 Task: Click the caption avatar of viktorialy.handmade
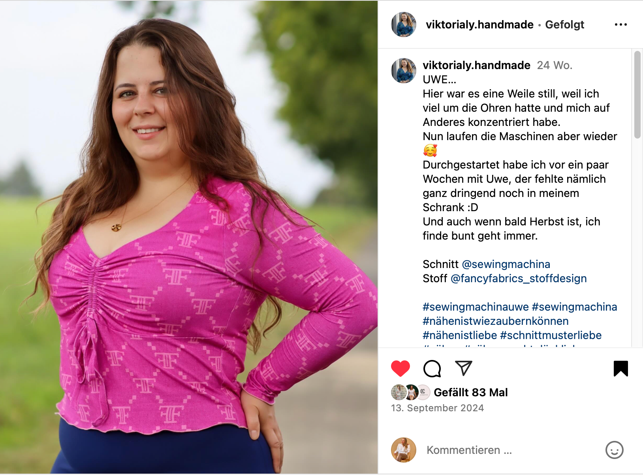[404, 71]
